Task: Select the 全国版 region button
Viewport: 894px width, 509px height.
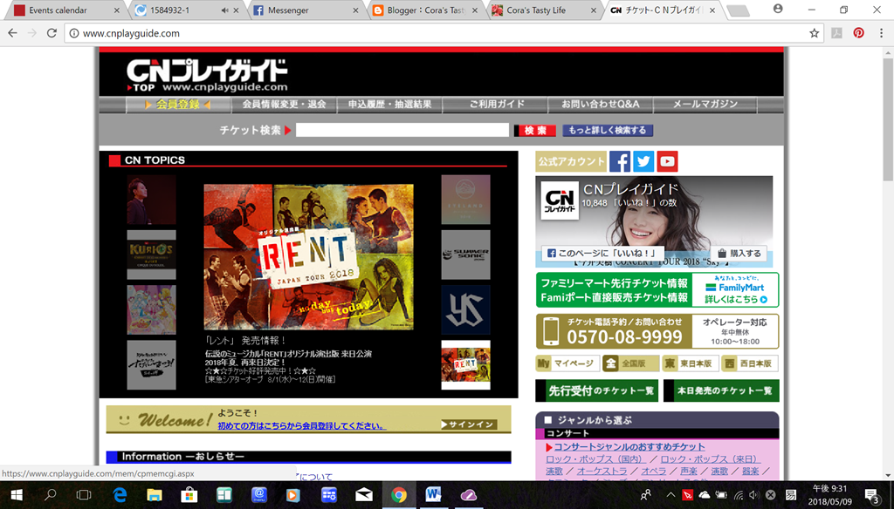Action: 630,363
